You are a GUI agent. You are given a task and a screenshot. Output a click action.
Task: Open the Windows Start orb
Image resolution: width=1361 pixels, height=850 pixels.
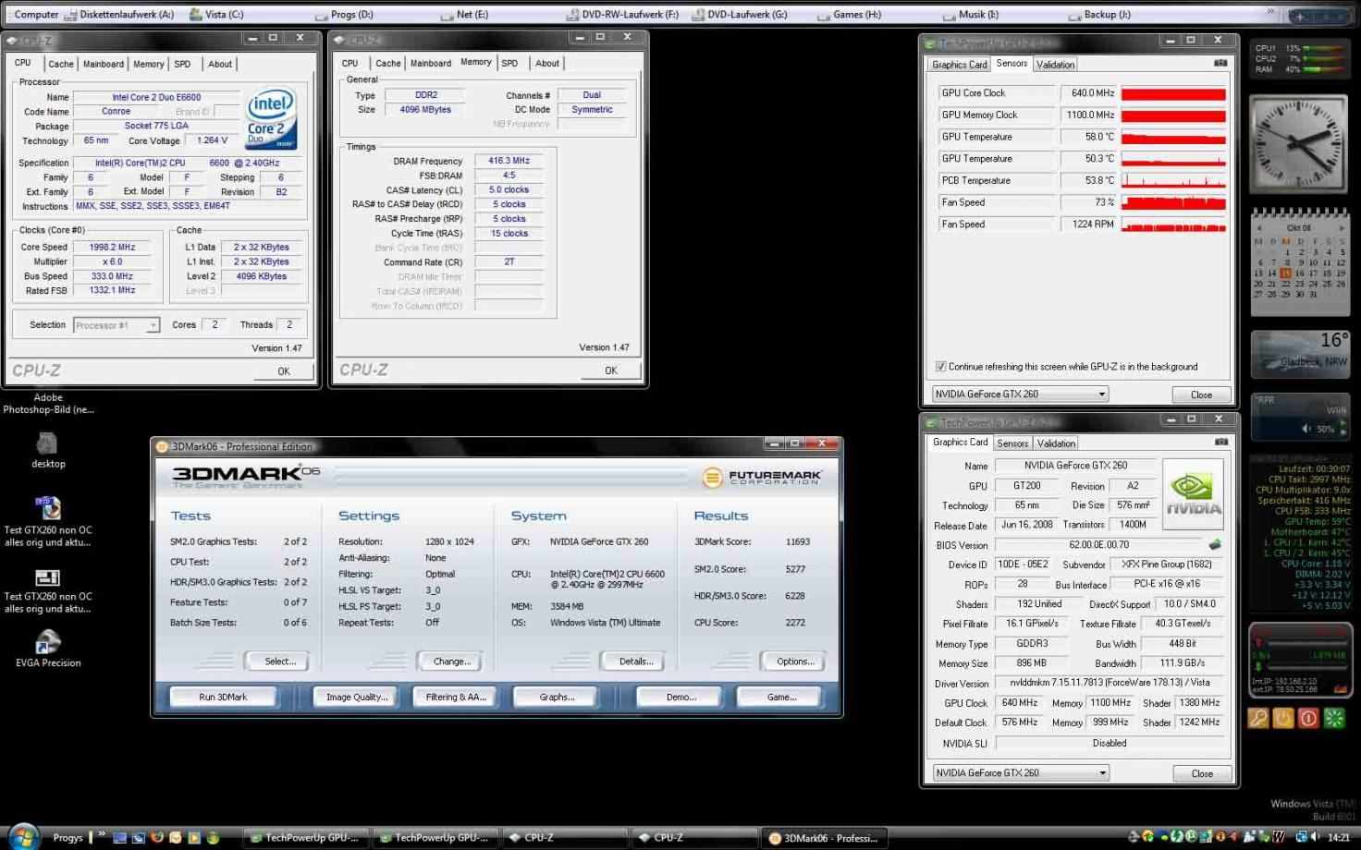click(23, 837)
